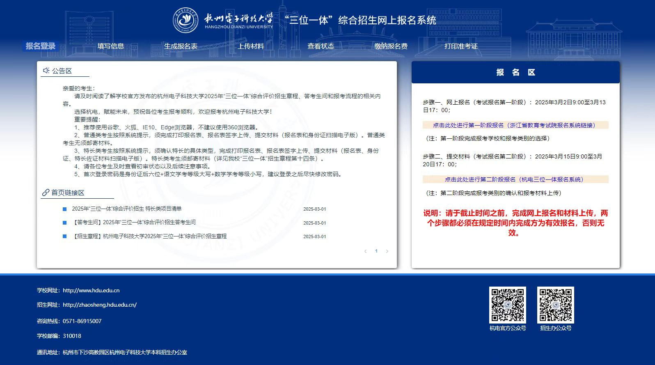Open the 特长类项目清单 announcement link

126,209
